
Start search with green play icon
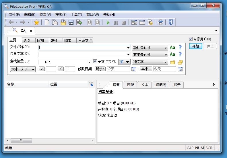(x=108, y=22)
